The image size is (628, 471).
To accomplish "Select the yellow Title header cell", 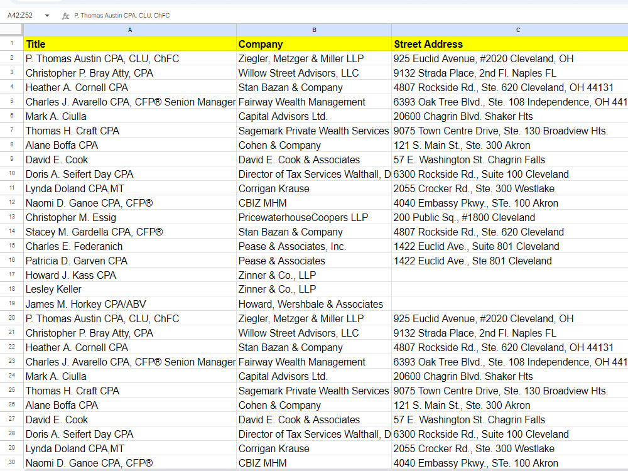I will point(130,44).
